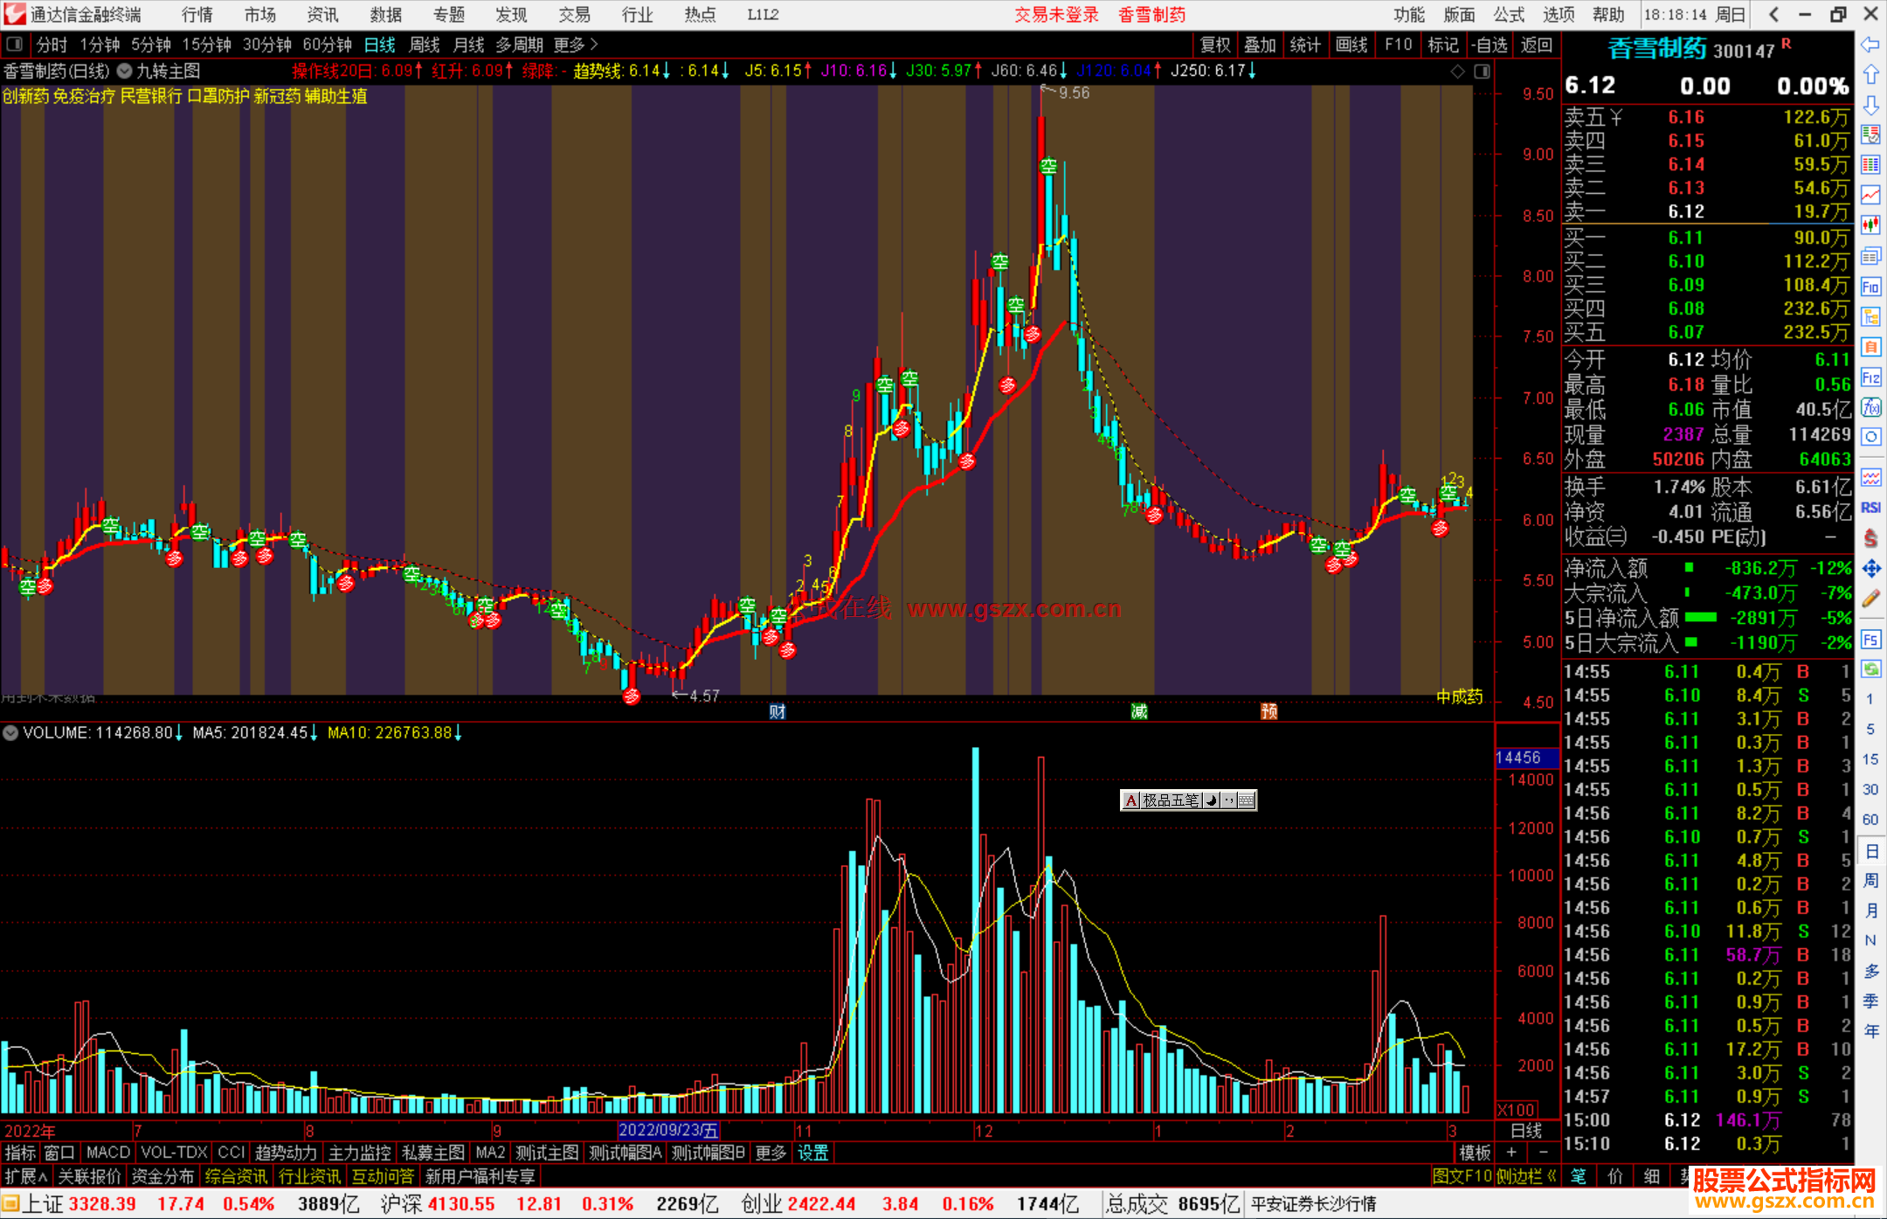The image size is (1887, 1219).
Task: Open the F10 company info sidebar icon
Action: click(x=1870, y=287)
